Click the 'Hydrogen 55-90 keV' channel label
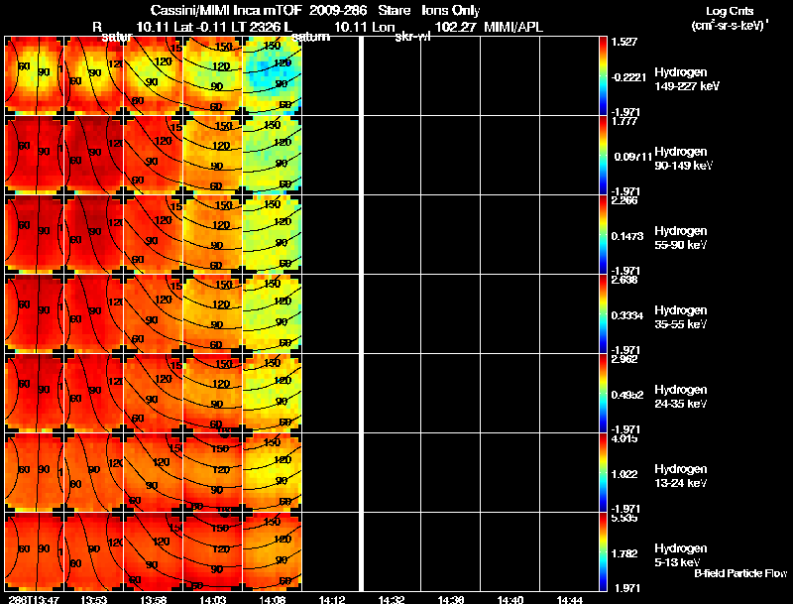This screenshot has width=793, height=604. pos(681,238)
